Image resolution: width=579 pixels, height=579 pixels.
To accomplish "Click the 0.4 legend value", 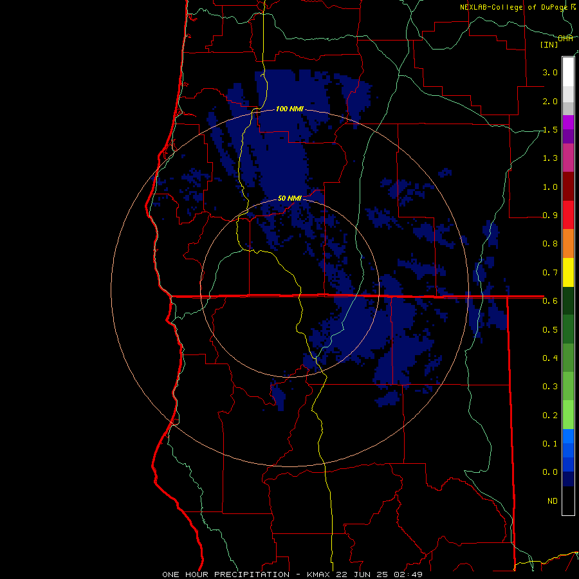I will [x=550, y=358].
